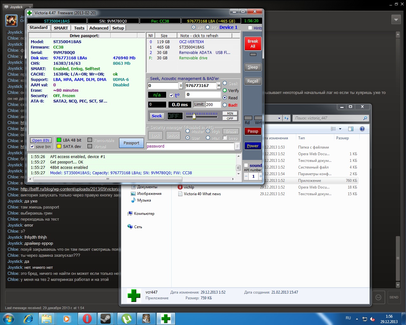Viewport: 406px width, 325px height.
Task: Click the end LBA field 976773167
Action: coord(200,85)
